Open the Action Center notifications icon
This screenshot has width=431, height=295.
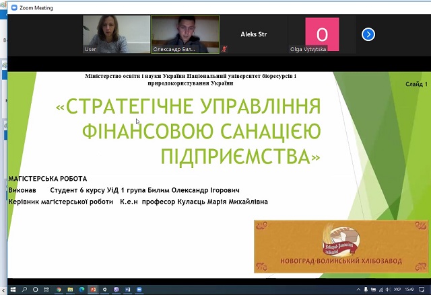point(422,290)
